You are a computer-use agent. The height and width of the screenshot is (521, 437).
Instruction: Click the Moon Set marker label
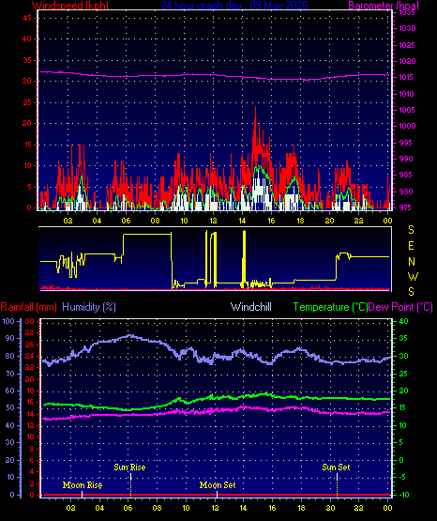coord(218,485)
